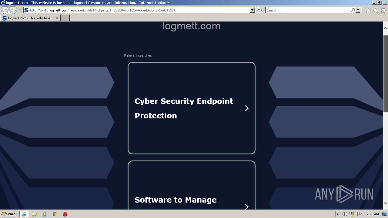Image resolution: width=388 pixels, height=218 pixels.
Task: Restore down the Internet Explorer window
Action: click(x=379, y=2)
